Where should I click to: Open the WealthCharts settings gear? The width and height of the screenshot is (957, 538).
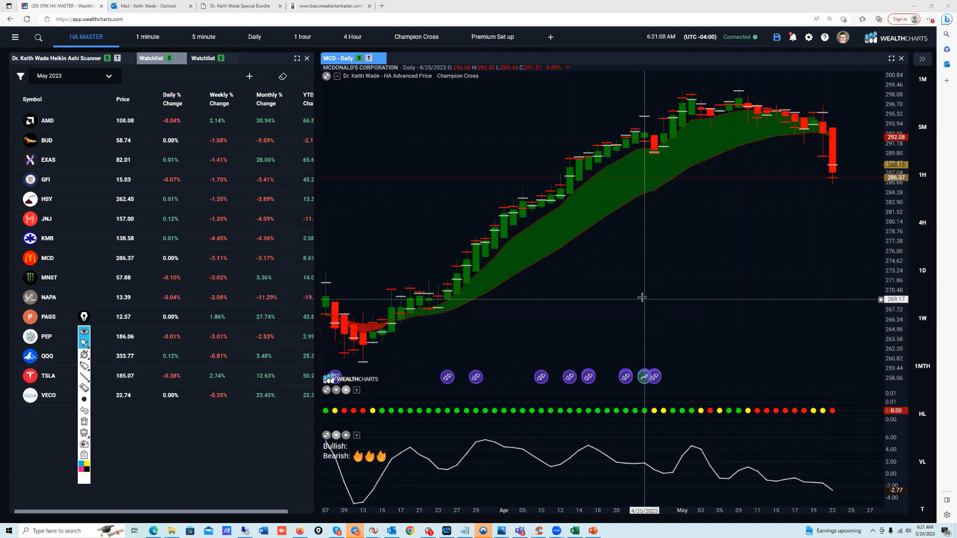tap(808, 37)
